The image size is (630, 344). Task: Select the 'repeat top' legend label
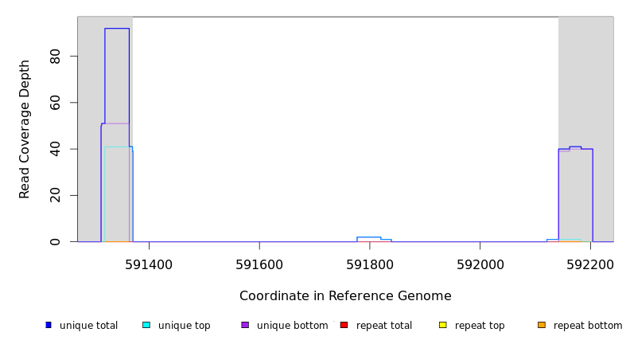(x=480, y=326)
